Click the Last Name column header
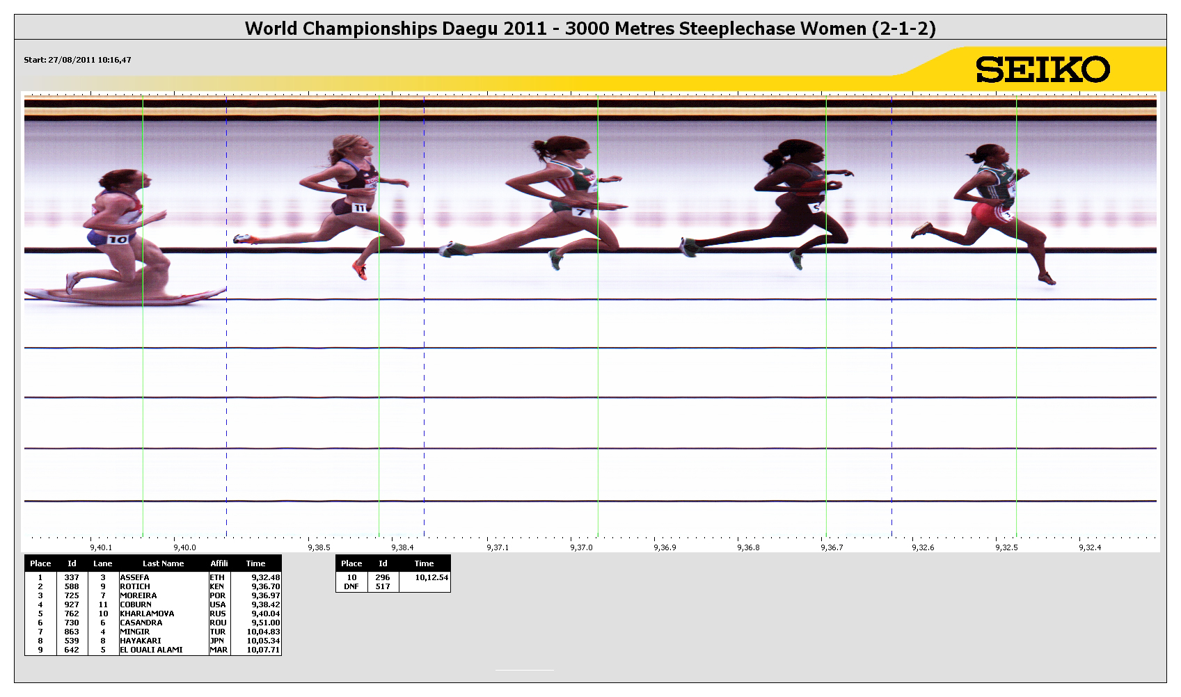Screen dimensions: 1181x697 [163, 563]
